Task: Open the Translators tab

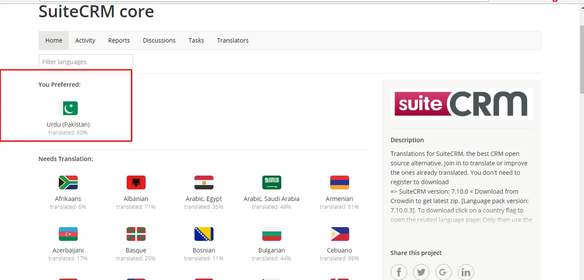Action: click(233, 41)
